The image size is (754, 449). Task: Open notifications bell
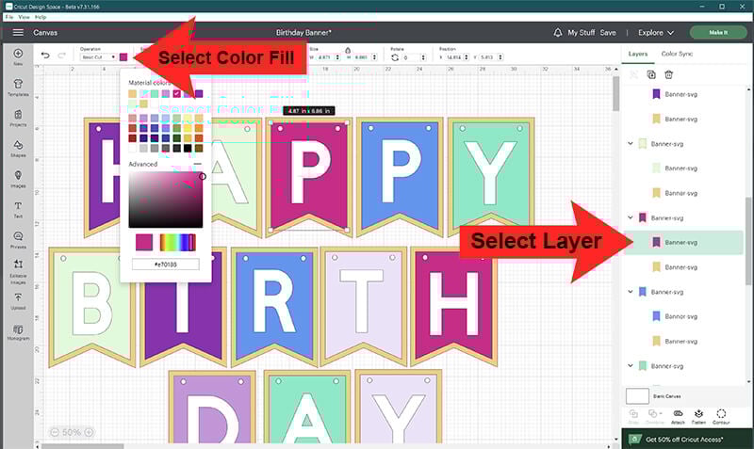(x=557, y=33)
